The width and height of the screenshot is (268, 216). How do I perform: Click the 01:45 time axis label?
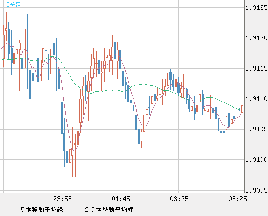click(x=121, y=199)
